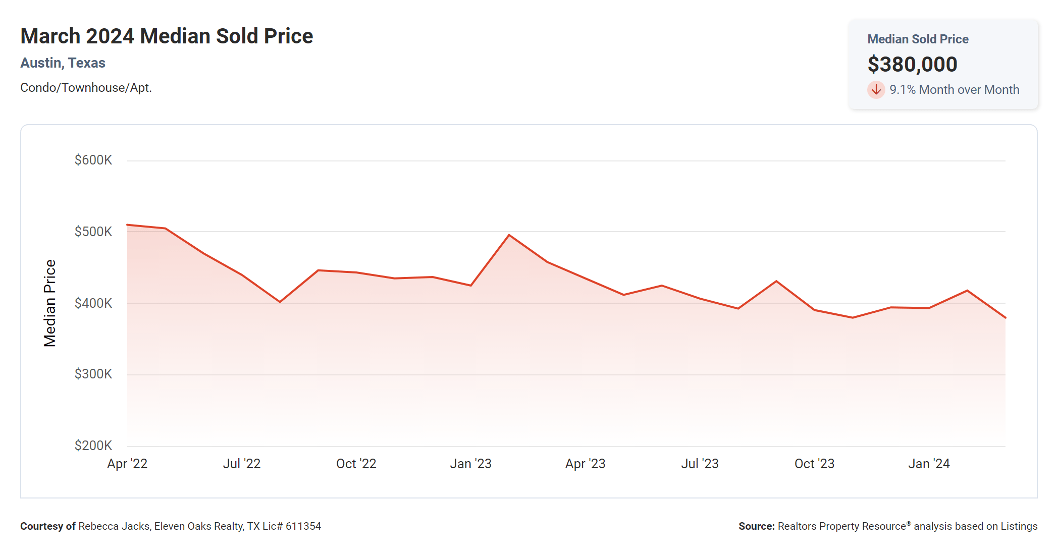The image size is (1058, 555).
Task: Click the 9.1% Month over Month text
Action: tap(954, 90)
